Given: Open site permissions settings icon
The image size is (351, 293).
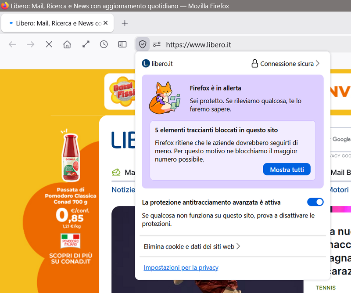Looking at the screenshot, I should [x=157, y=44].
